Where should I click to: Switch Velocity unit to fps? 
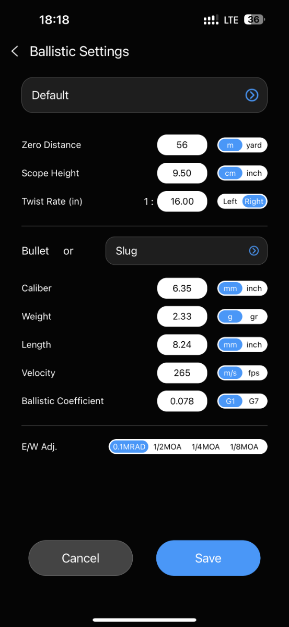pyautogui.click(x=254, y=373)
